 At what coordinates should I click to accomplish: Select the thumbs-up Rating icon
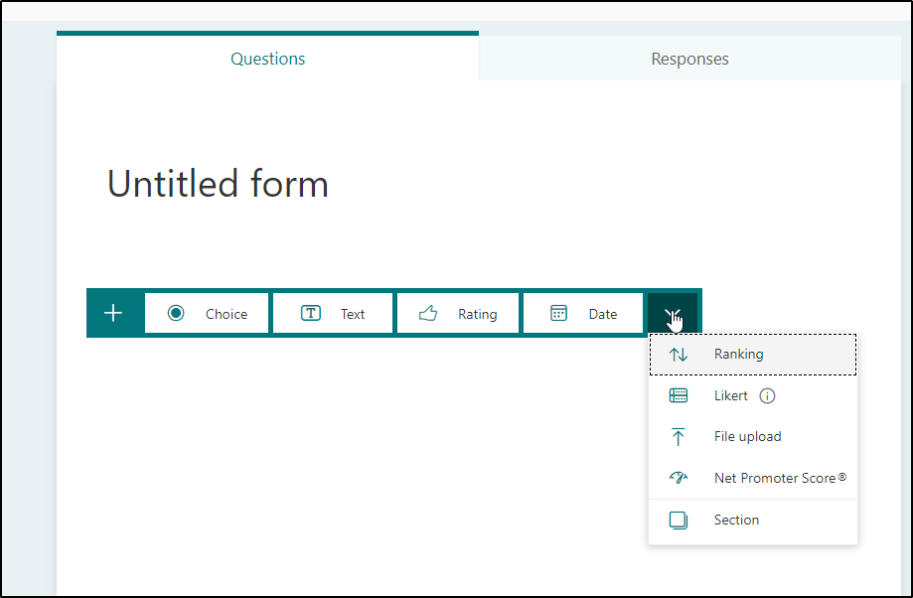[429, 313]
